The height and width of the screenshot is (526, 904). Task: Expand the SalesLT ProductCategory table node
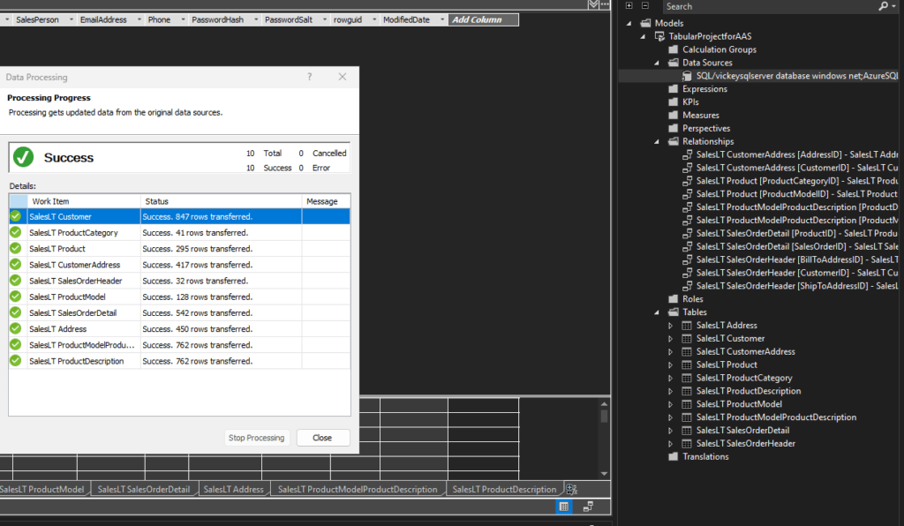tap(671, 378)
